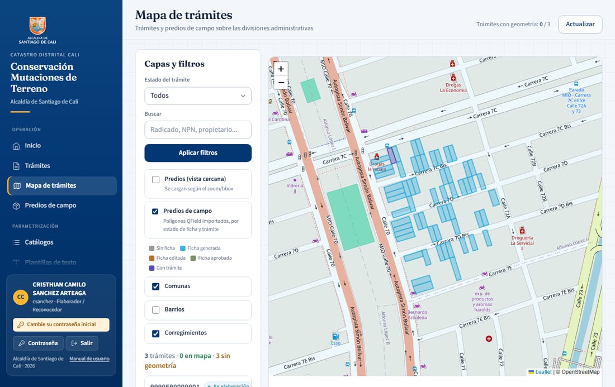Screen dimensions: 615x387
Task: Uncheck the Predios de campo checkbox
Action: pyautogui.click(x=155, y=211)
